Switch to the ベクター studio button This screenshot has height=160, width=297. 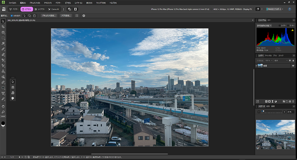click(x=14, y=9)
